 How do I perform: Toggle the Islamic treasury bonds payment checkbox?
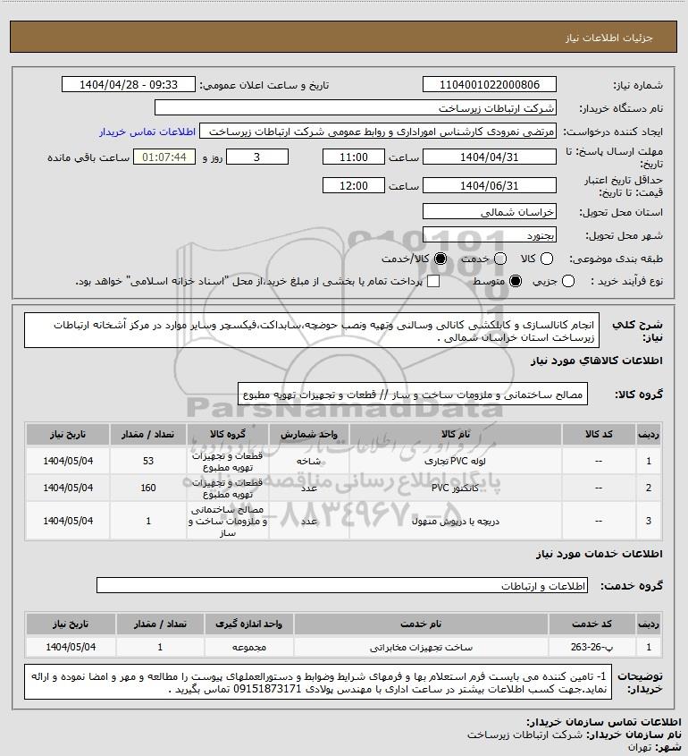433,281
